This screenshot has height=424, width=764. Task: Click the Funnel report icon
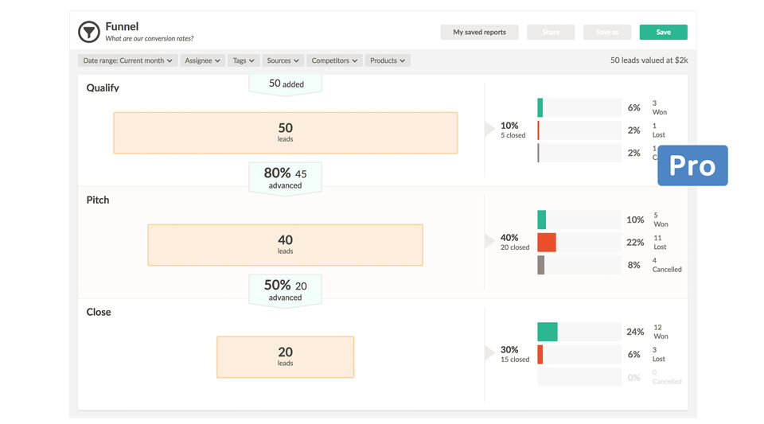[x=88, y=32]
